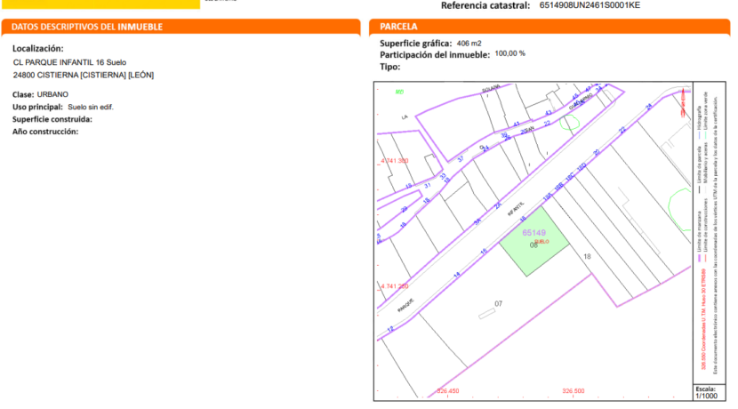The width and height of the screenshot is (738, 409).
Task: Click the 'SOLANA' street name on map
Action: pos(491,88)
